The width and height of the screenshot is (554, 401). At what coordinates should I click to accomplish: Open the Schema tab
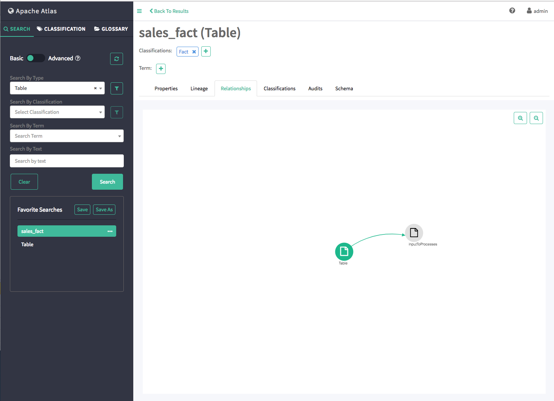point(344,88)
